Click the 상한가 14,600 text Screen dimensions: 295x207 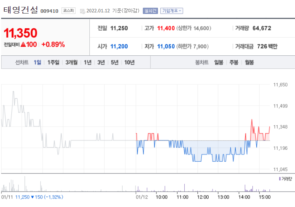click(x=194, y=28)
